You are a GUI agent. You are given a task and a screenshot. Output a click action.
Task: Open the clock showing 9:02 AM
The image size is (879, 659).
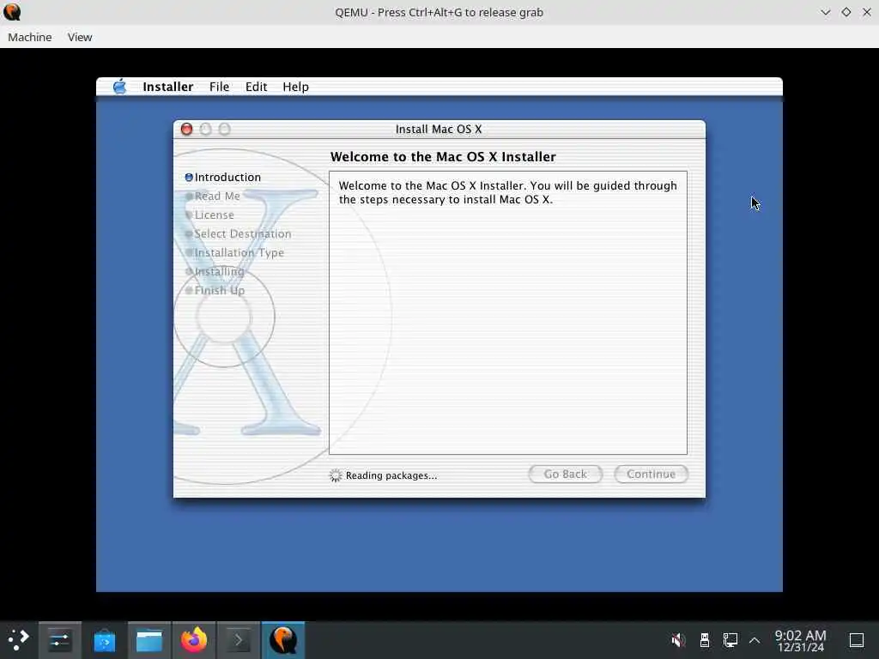click(x=801, y=640)
